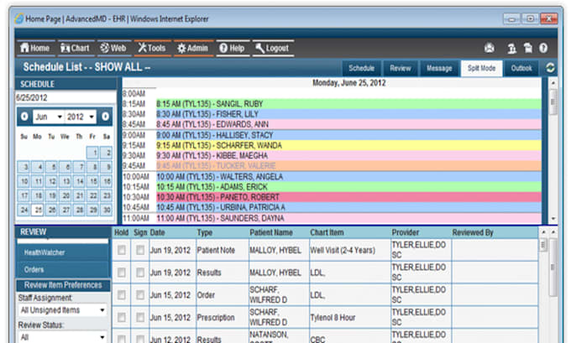The height and width of the screenshot is (343, 571).
Task: Open the month dropdown showing Jun
Action: pyautogui.click(x=48, y=117)
